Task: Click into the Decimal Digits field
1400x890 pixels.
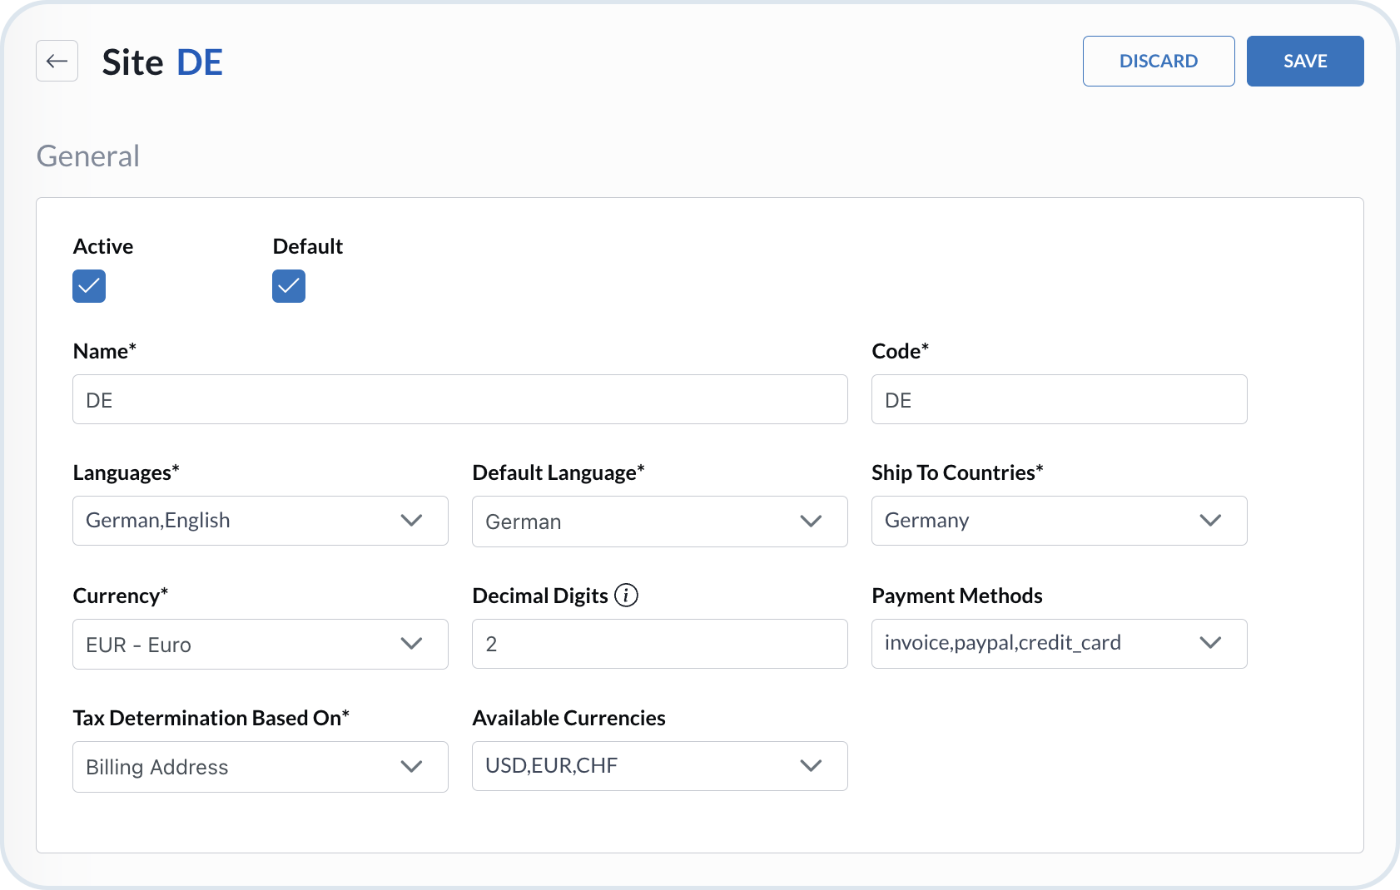Action: tap(659, 644)
